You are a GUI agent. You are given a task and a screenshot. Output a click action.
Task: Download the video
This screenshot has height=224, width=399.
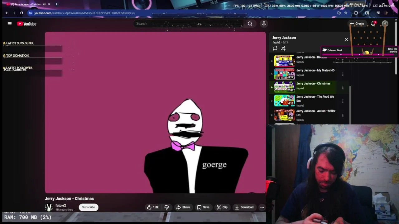pyautogui.click(x=244, y=207)
